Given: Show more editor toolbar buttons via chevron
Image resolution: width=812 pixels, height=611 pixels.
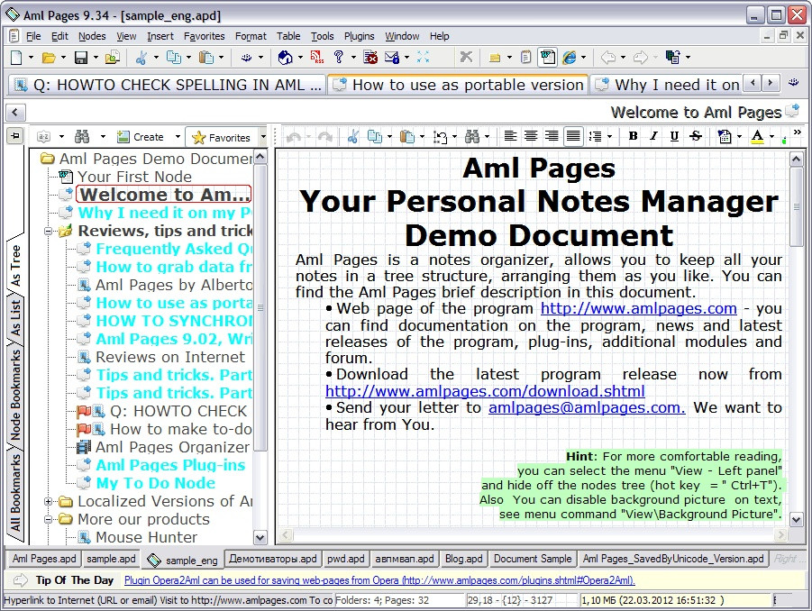Looking at the screenshot, I should point(798,132).
